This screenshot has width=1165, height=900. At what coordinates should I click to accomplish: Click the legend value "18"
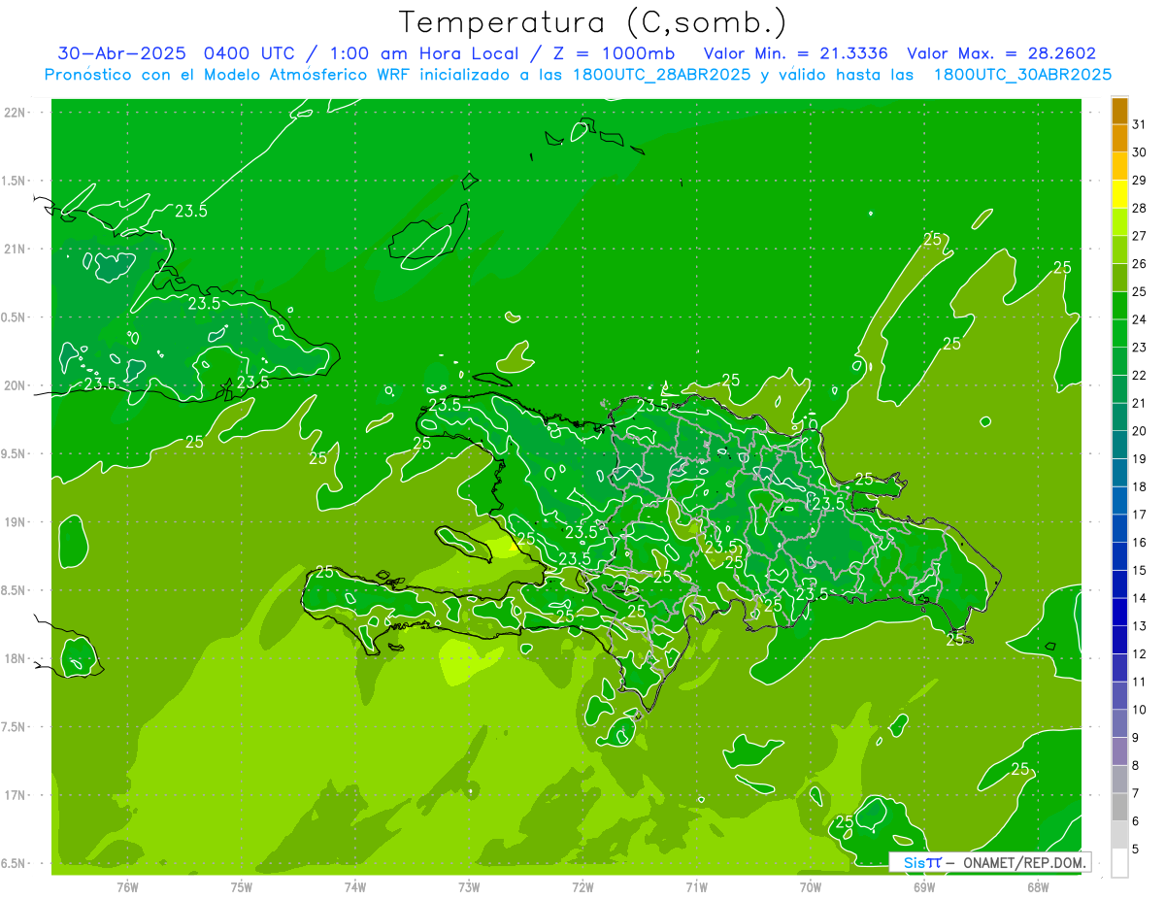pyautogui.click(x=1139, y=486)
